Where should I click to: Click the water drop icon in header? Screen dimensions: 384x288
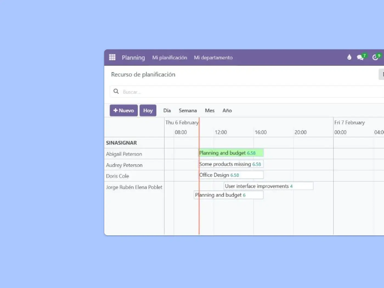click(349, 57)
